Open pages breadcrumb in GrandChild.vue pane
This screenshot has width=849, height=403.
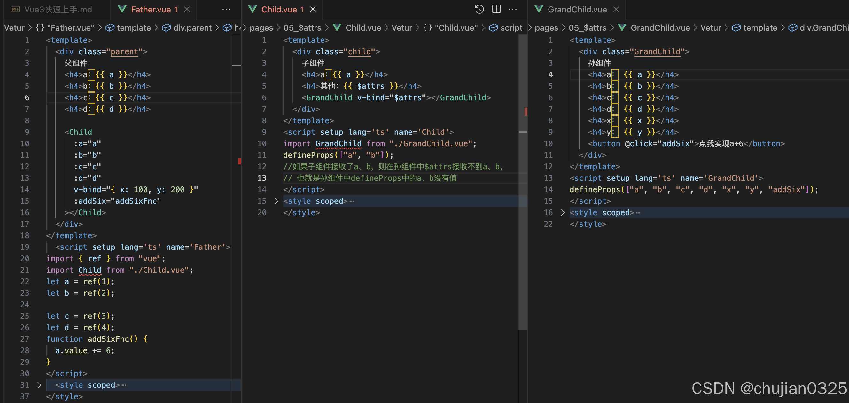click(x=546, y=28)
